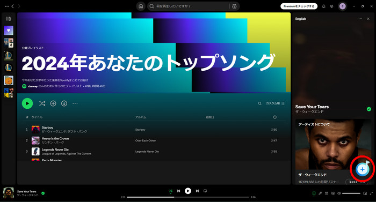376x202 pixels.
Task: Open the Over Each Other album link
Action: point(146,140)
